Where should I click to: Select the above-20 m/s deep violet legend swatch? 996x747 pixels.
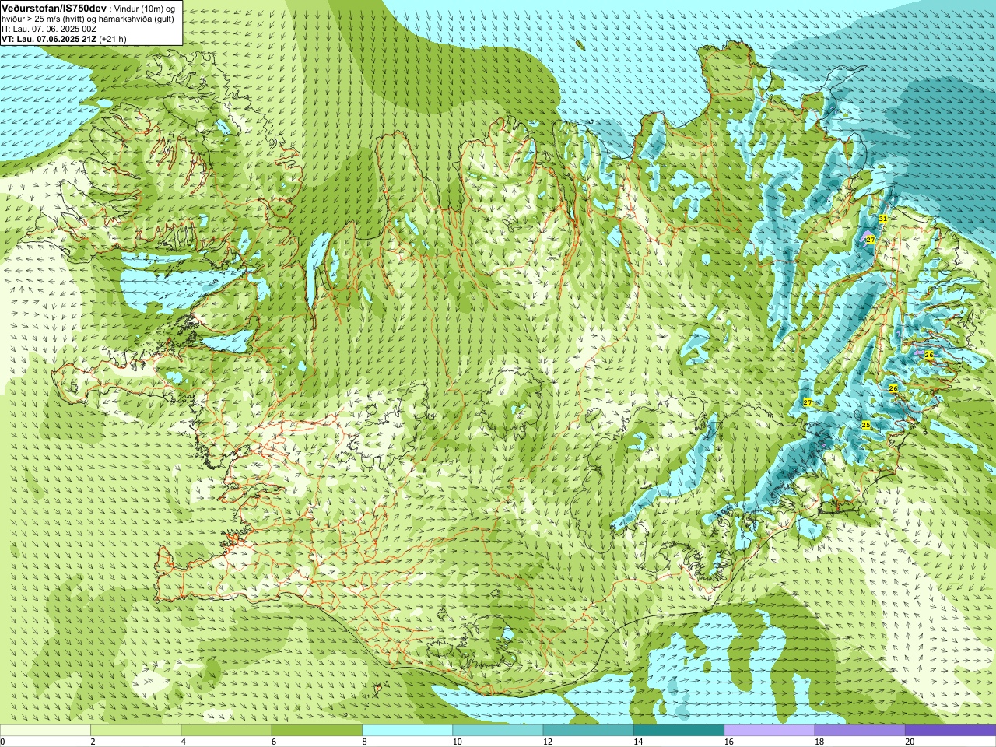(x=950, y=731)
